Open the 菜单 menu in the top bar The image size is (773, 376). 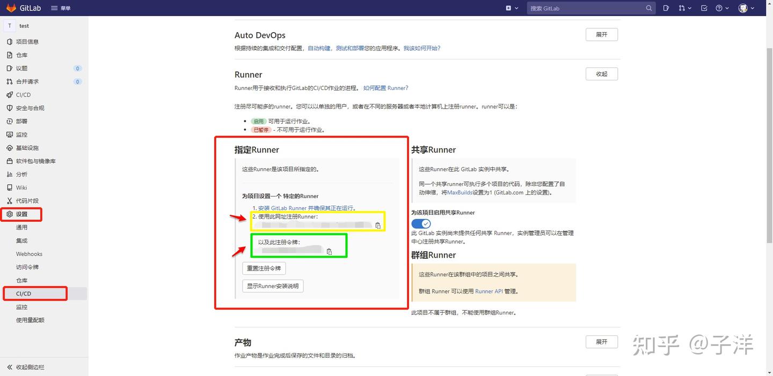click(x=58, y=8)
